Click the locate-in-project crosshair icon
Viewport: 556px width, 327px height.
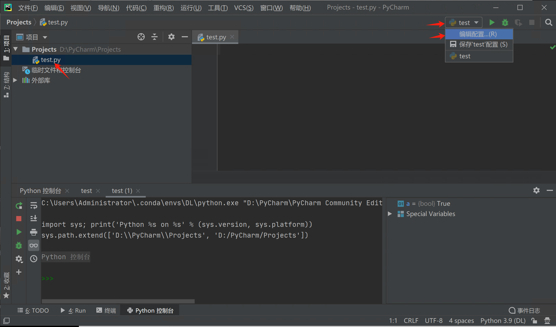[x=141, y=37]
